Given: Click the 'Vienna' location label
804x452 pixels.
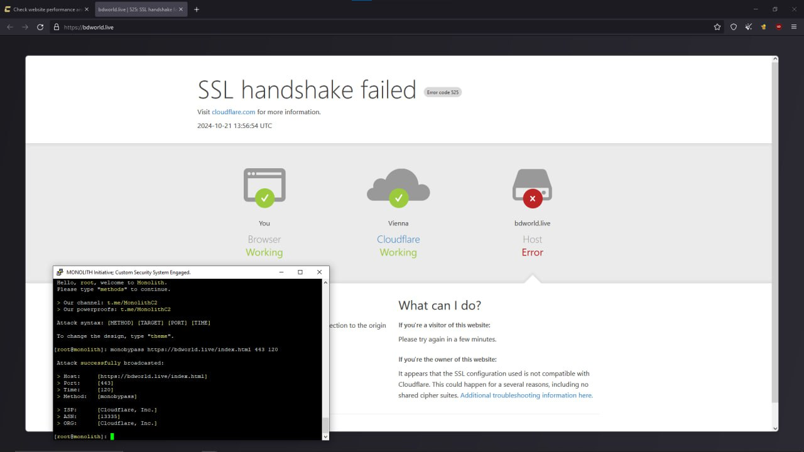Looking at the screenshot, I should coord(398,223).
